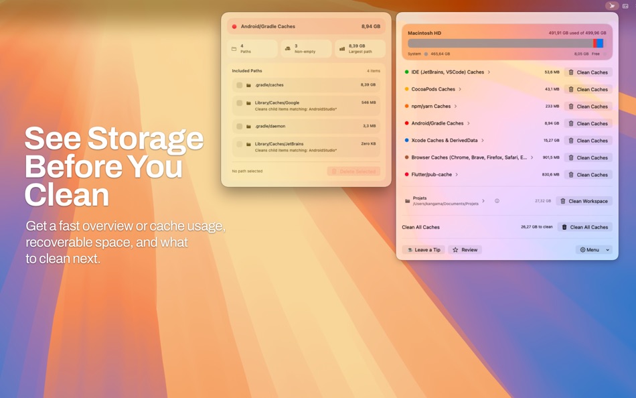
Task: Click the Review button
Action: click(x=465, y=250)
